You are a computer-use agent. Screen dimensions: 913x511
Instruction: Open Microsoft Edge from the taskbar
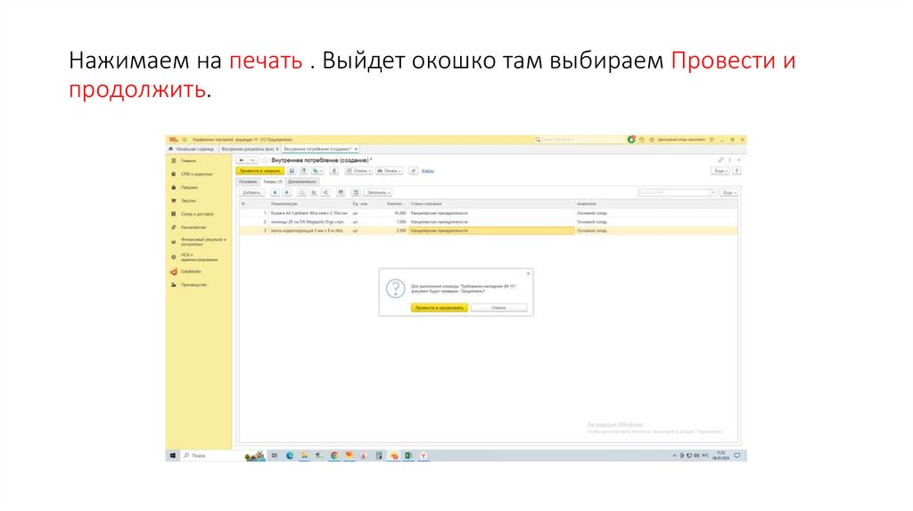tap(290, 456)
